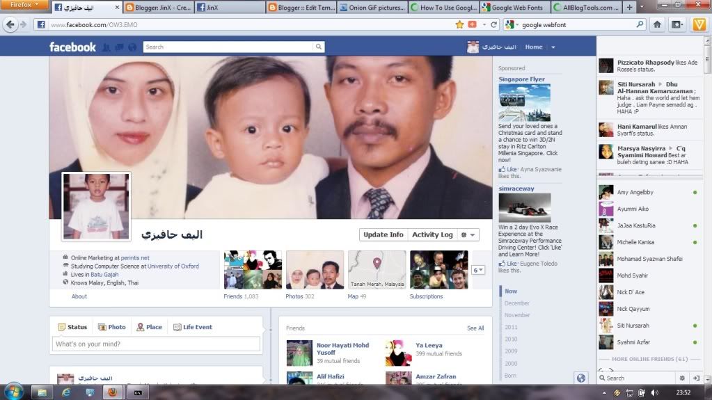
Task: Click the yellow V toolbar icon
Action: (699, 24)
